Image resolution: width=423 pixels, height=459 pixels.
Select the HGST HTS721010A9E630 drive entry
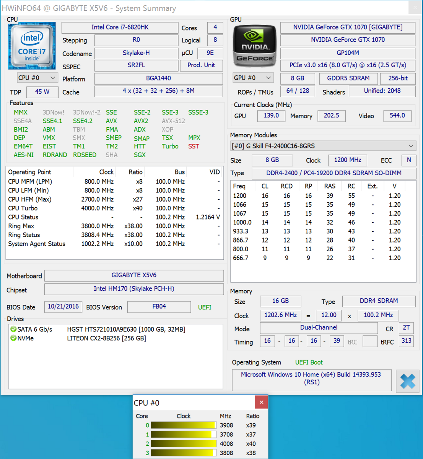(126, 329)
